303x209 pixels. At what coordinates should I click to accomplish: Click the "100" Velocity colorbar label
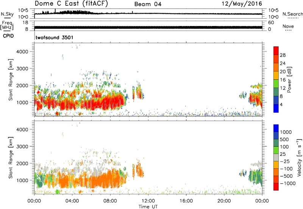tap(284, 147)
